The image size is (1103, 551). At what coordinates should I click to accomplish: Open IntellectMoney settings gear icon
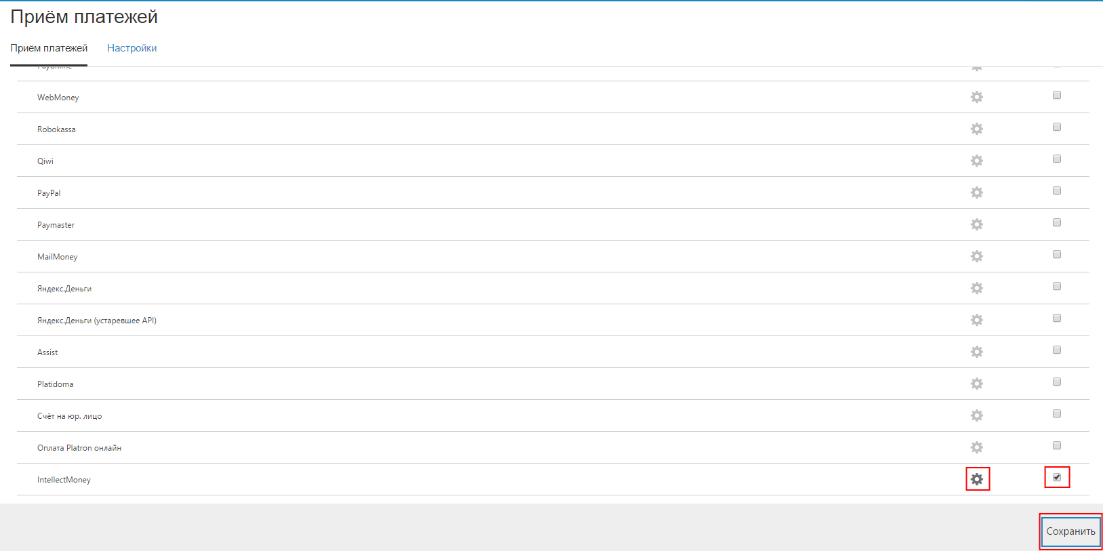[976, 479]
